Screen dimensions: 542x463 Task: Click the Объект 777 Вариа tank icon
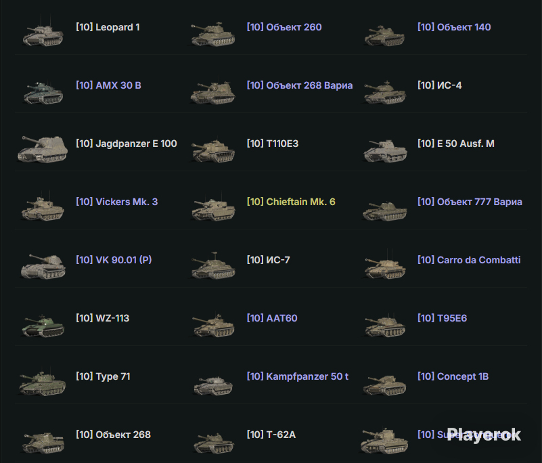pyautogui.click(x=385, y=211)
